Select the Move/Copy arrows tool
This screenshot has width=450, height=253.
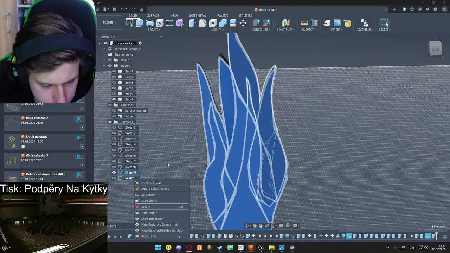click(x=243, y=23)
